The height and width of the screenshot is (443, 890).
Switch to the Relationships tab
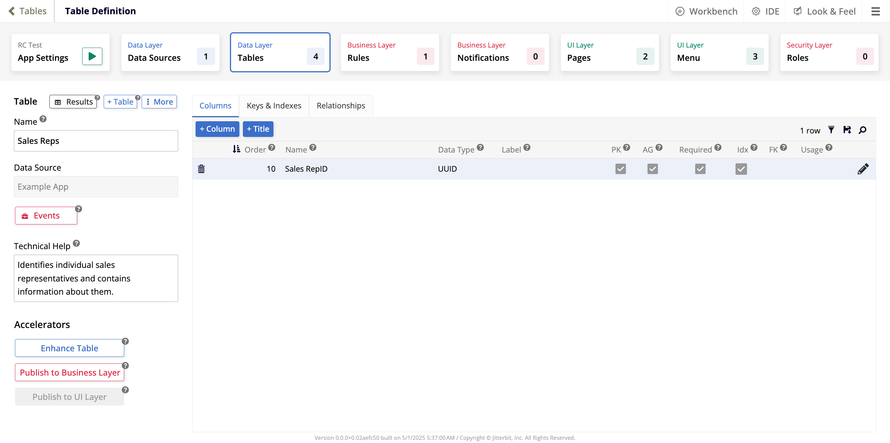341,106
